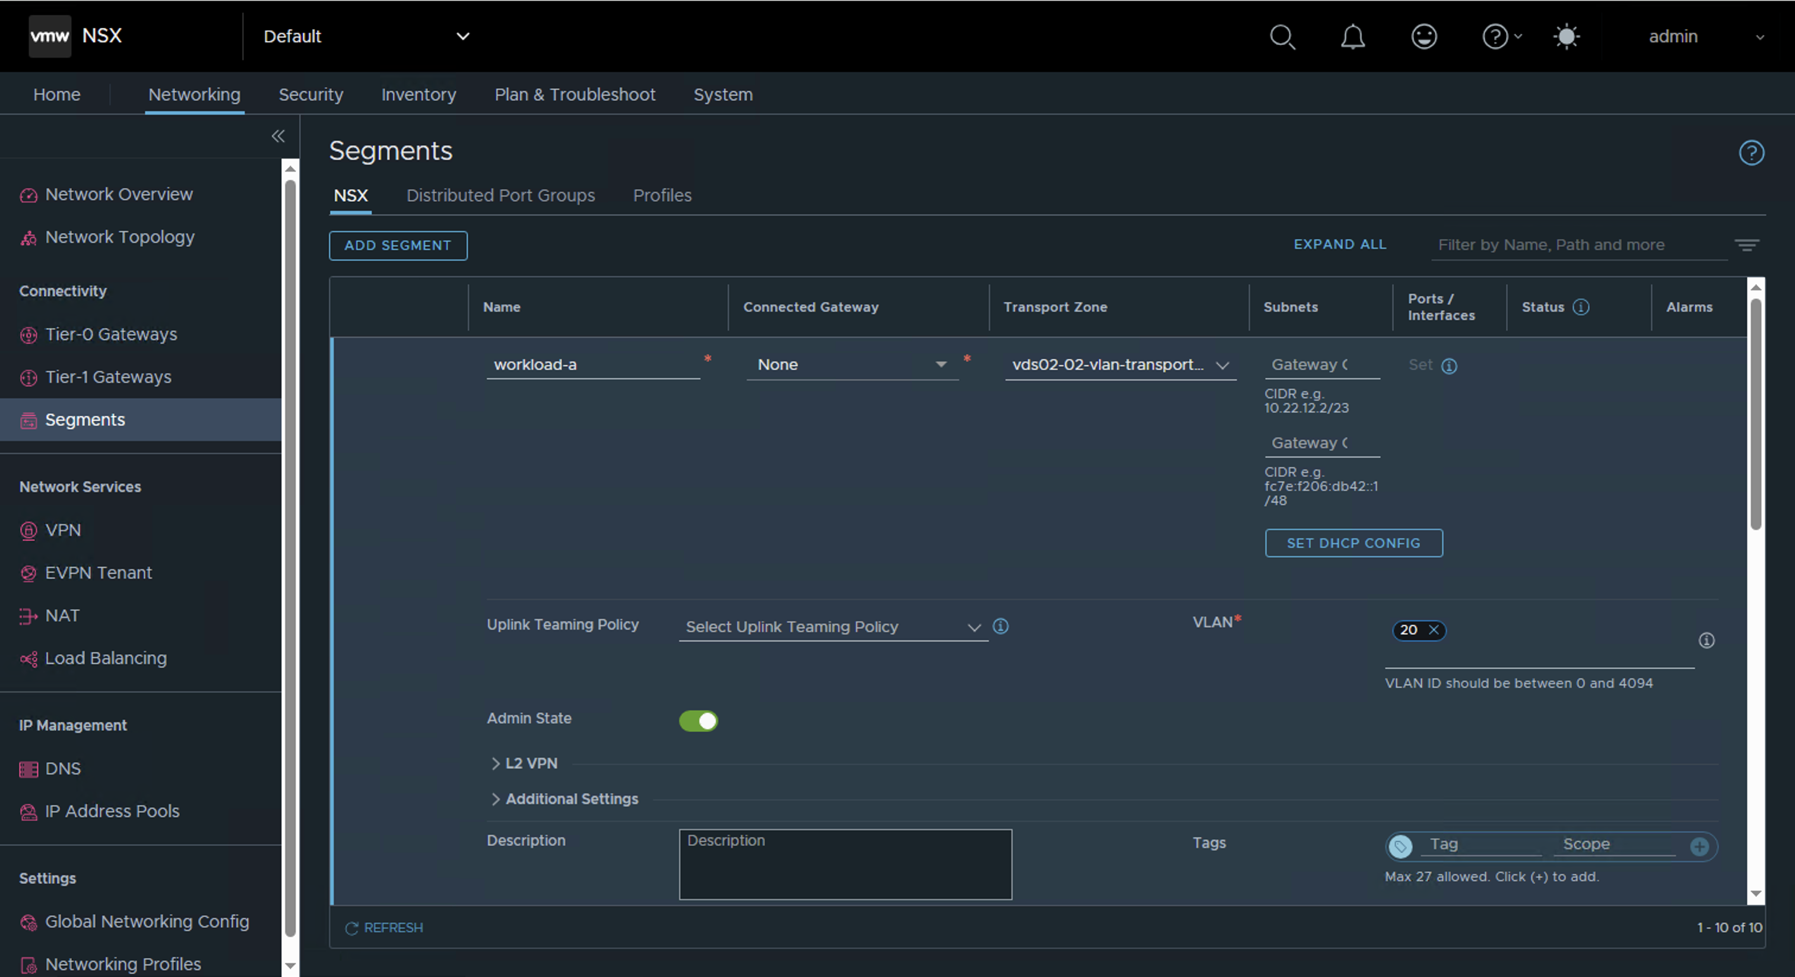Click the ADD SEGMENT button
The height and width of the screenshot is (977, 1795).
397,245
